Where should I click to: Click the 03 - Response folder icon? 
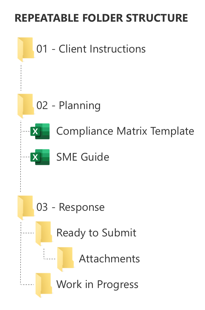coord(26,208)
